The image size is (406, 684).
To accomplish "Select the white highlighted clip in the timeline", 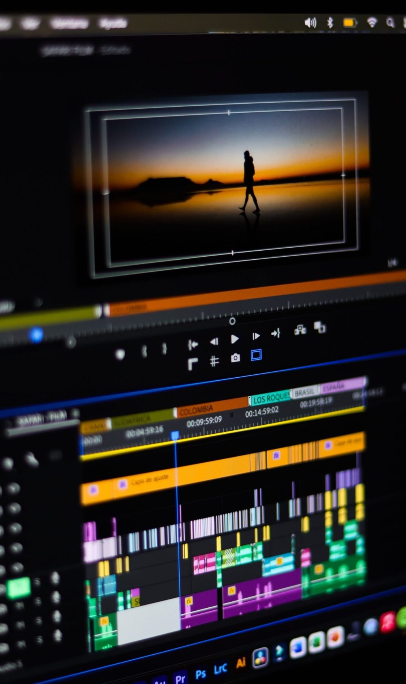I will coord(148,621).
